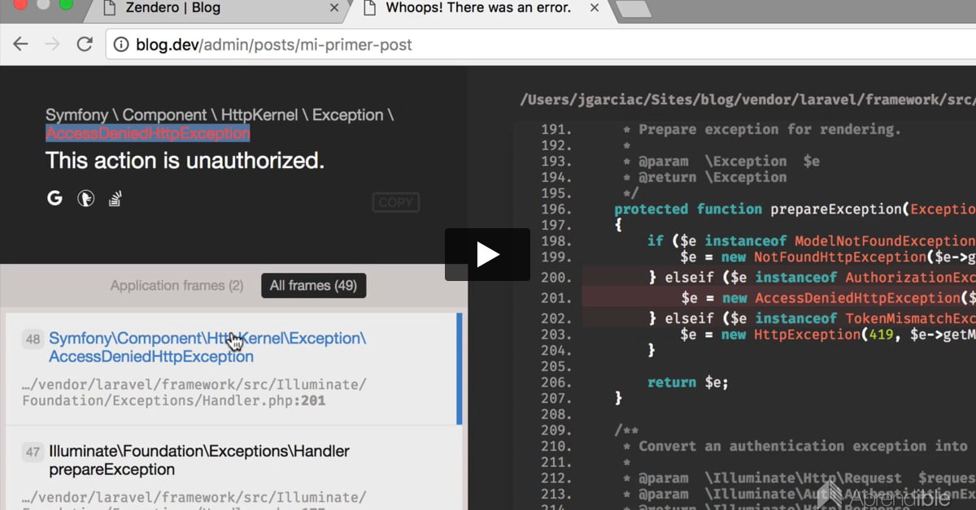Click the Symfony \ Component \ HttpKernel namespace text
This screenshot has height=510, width=976.
[x=220, y=115]
